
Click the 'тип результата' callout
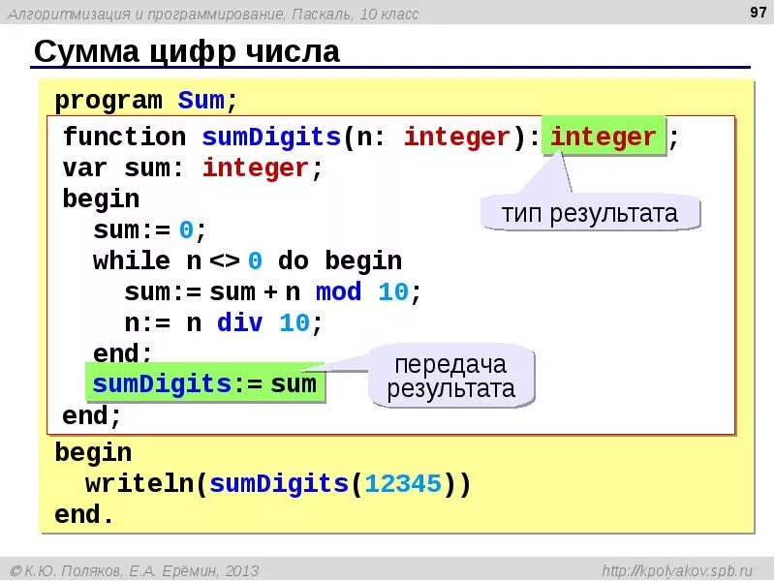click(x=590, y=213)
